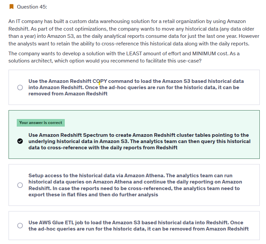
Task: Click the Amazon Athena answer text
Action: point(135,185)
